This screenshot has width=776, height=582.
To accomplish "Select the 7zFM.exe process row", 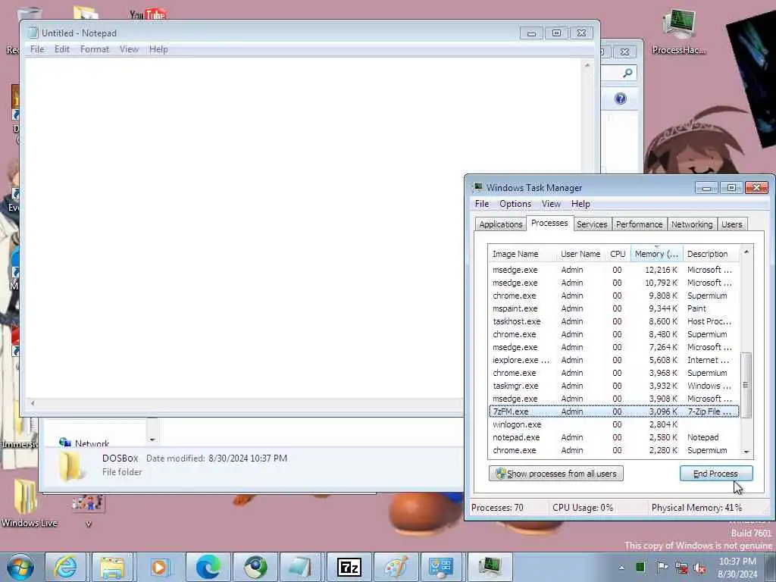I will (614, 411).
